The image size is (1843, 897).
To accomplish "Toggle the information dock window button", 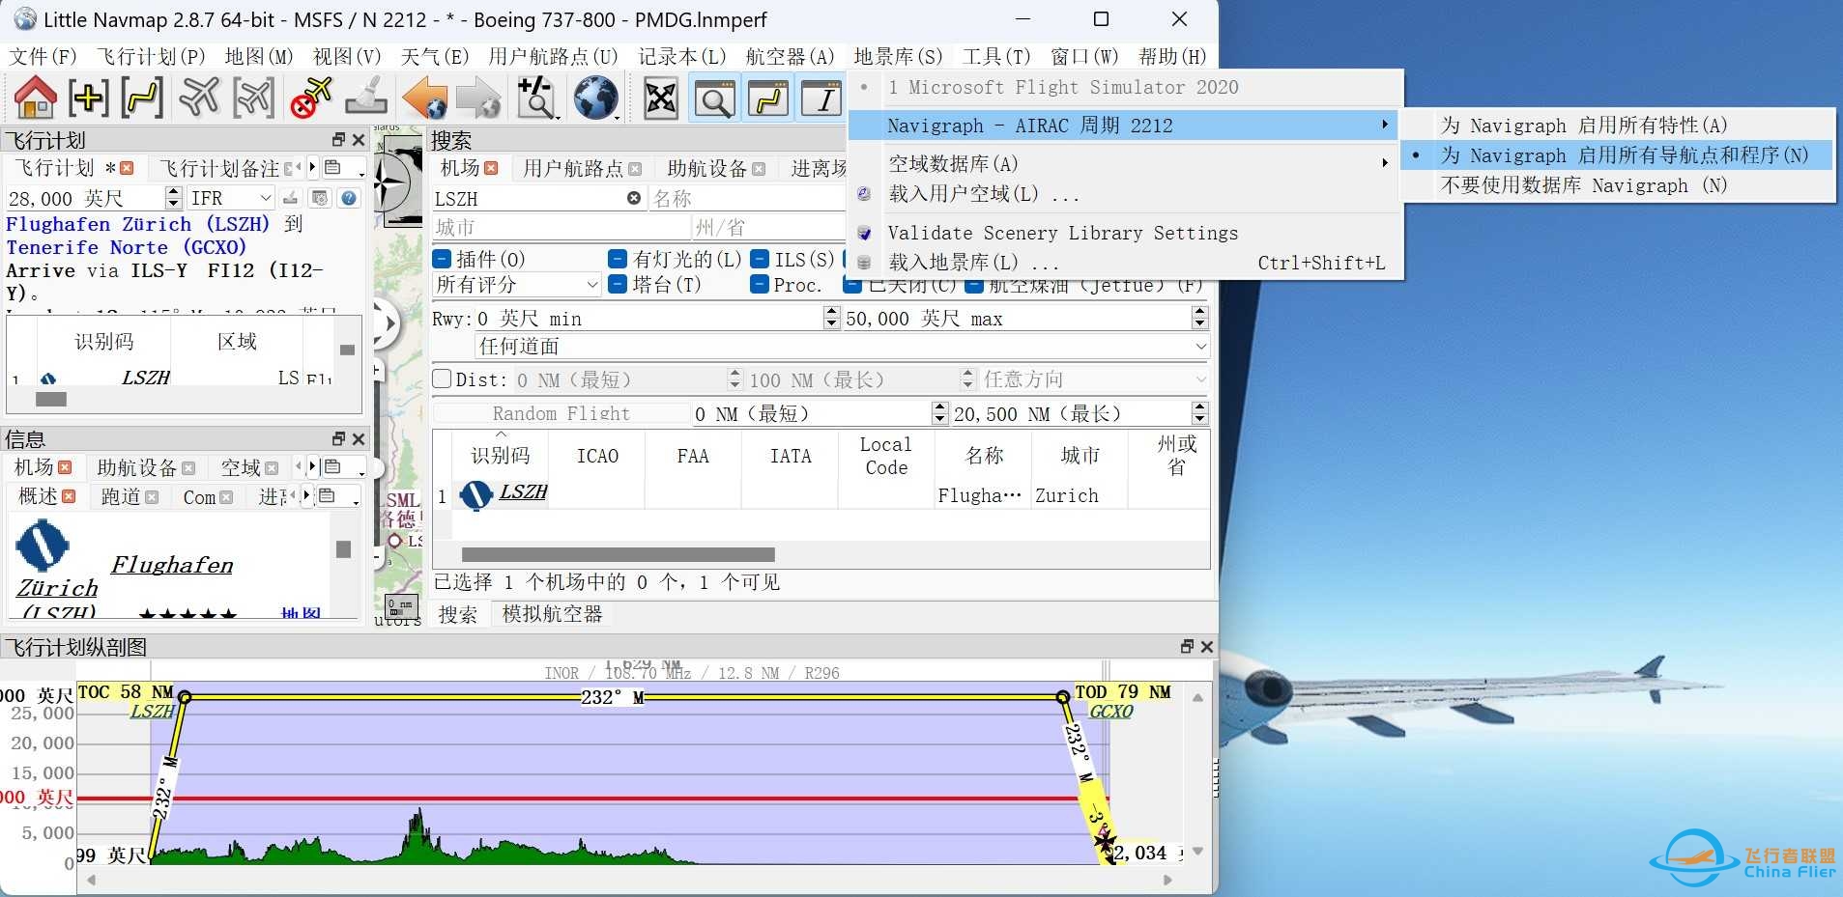I will pos(823,98).
